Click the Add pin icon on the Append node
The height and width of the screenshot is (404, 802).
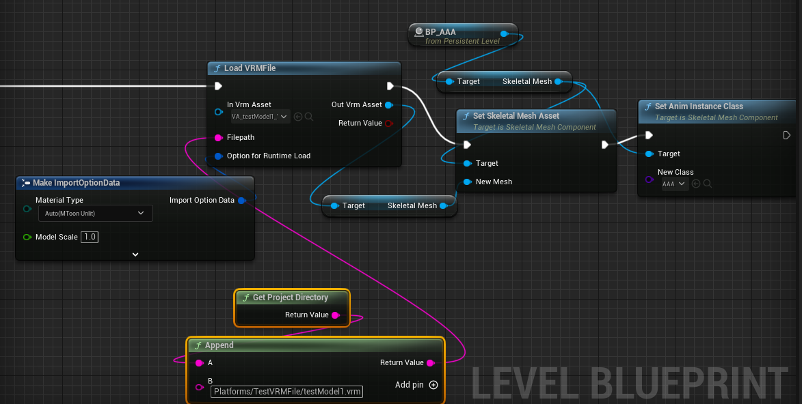tap(433, 385)
